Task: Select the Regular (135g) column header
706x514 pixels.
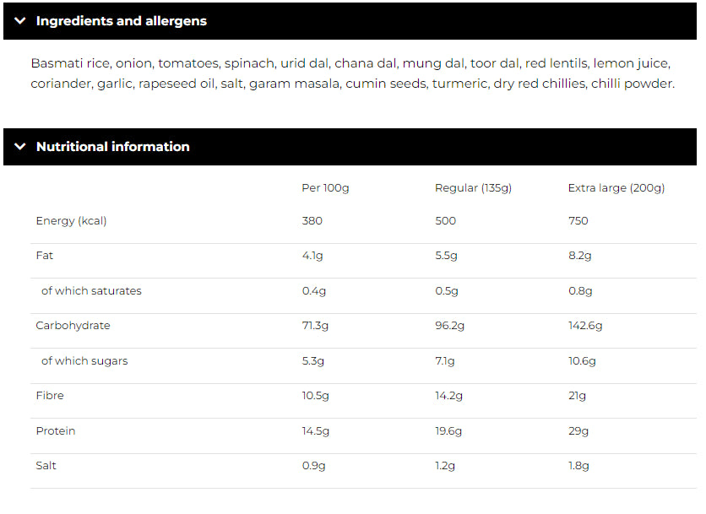Action: coord(473,187)
